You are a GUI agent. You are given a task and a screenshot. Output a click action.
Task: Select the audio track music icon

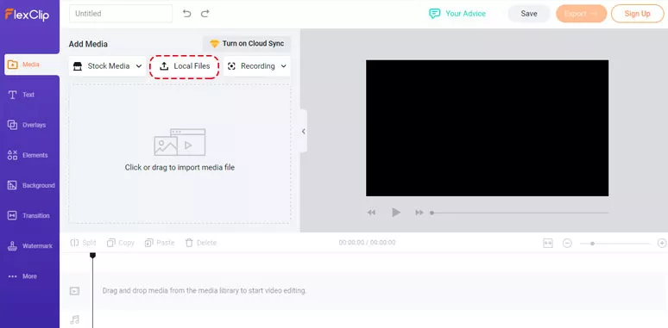(x=74, y=319)
